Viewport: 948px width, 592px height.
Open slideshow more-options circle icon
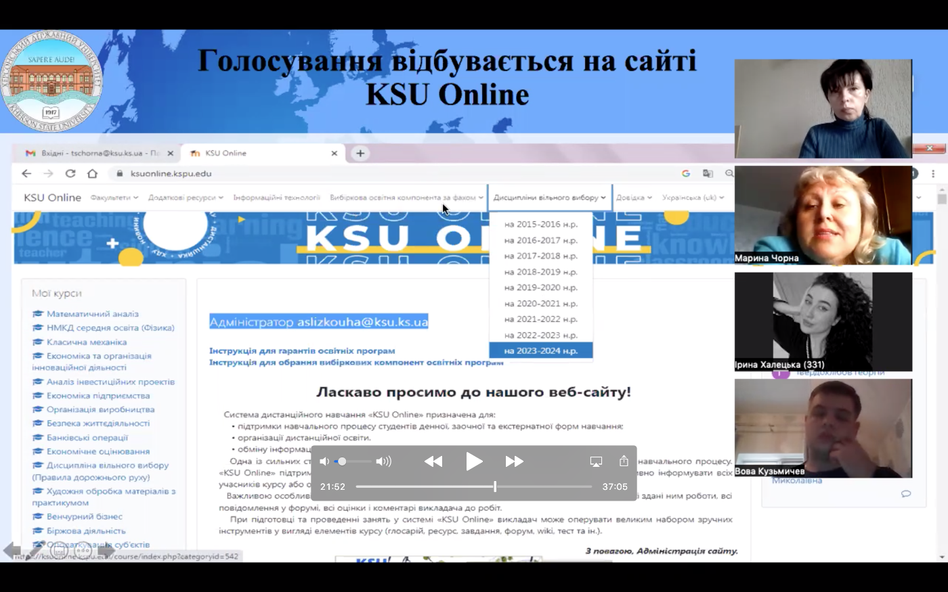[83, 551]
